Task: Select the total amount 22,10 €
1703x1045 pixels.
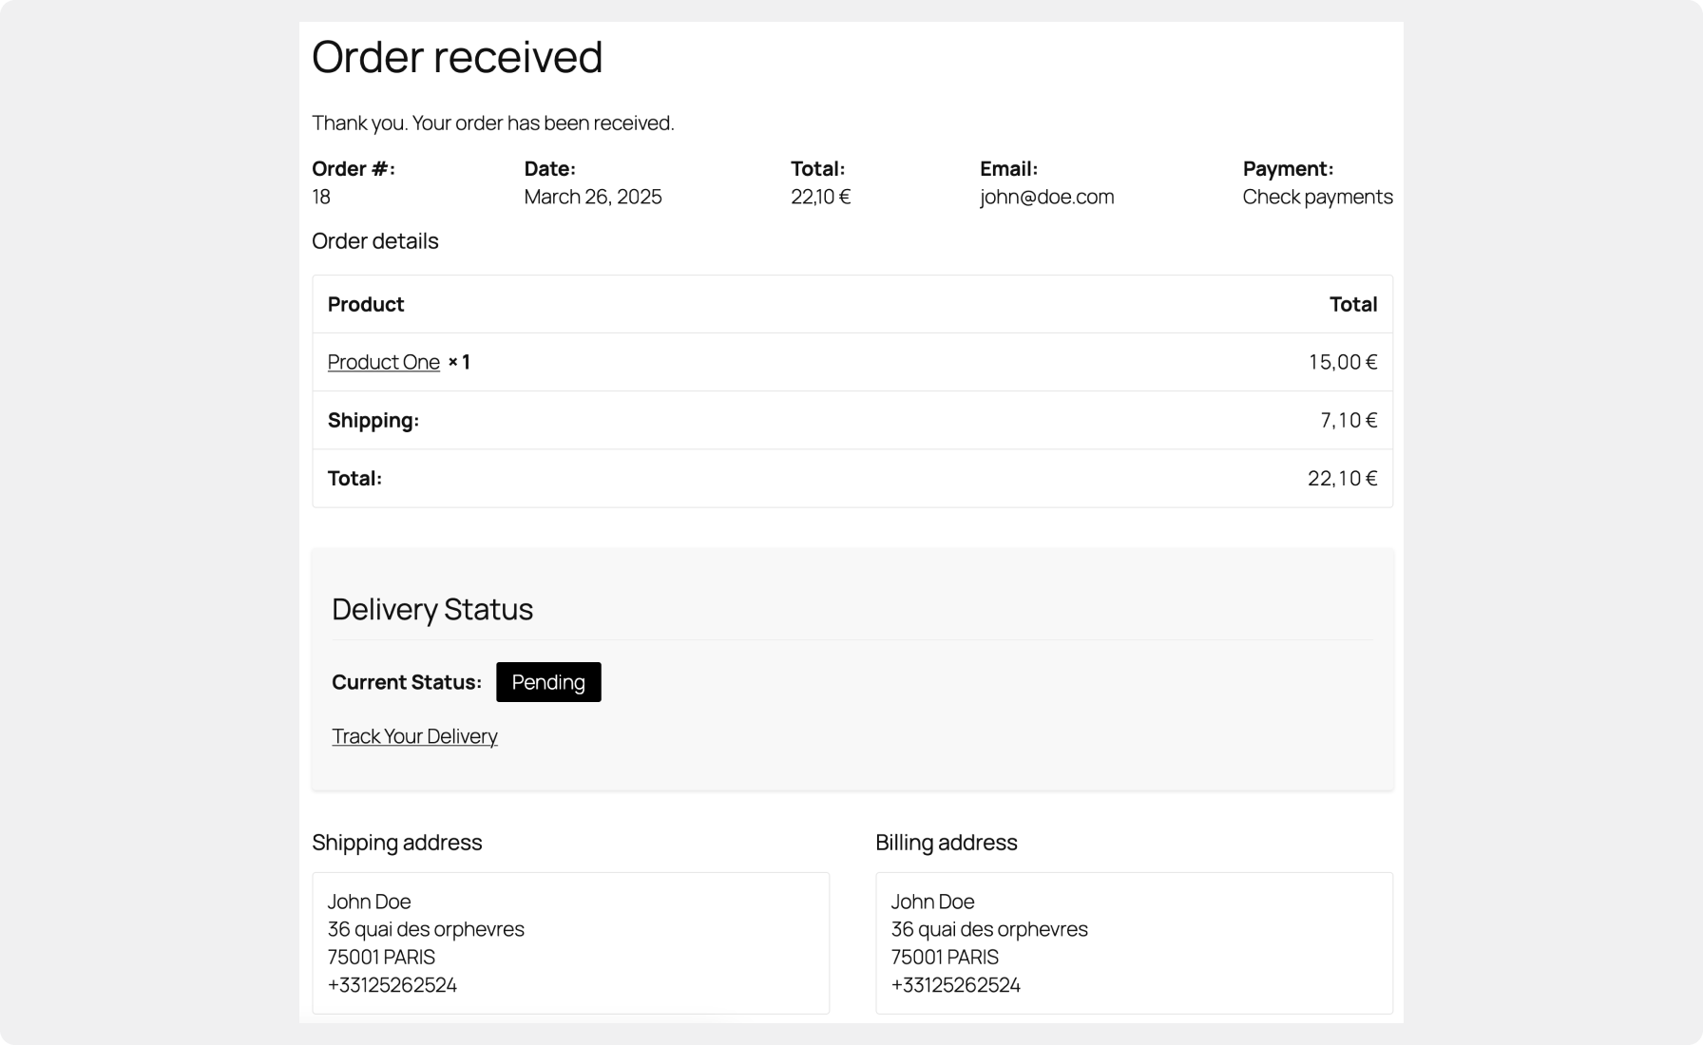Action: (x=821, y=197)
